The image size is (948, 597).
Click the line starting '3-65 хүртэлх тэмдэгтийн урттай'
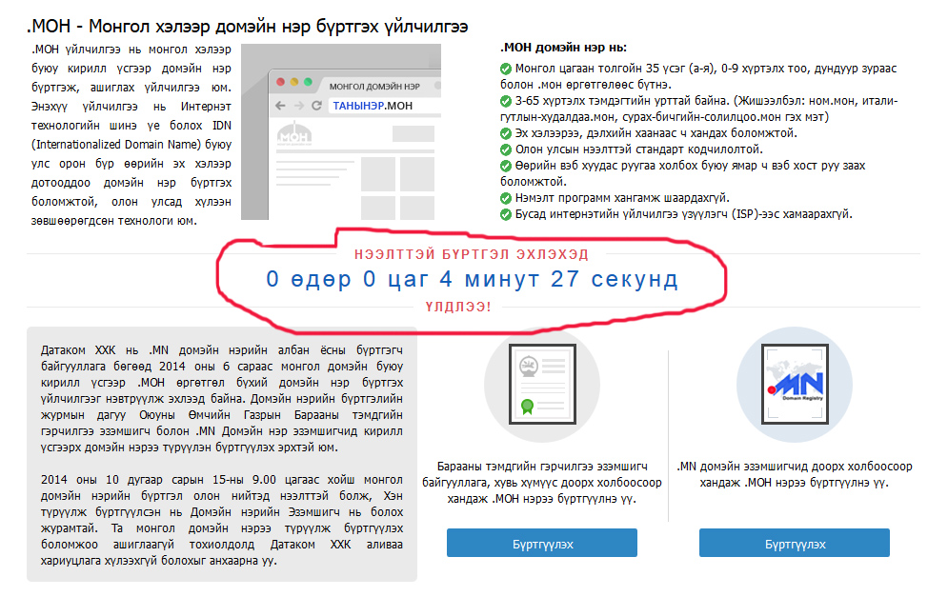click(699, 109)
